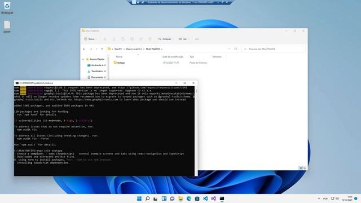Open File Explorer from the taskbar
This screenshot has width=361, height=203.
coord(180,198)
